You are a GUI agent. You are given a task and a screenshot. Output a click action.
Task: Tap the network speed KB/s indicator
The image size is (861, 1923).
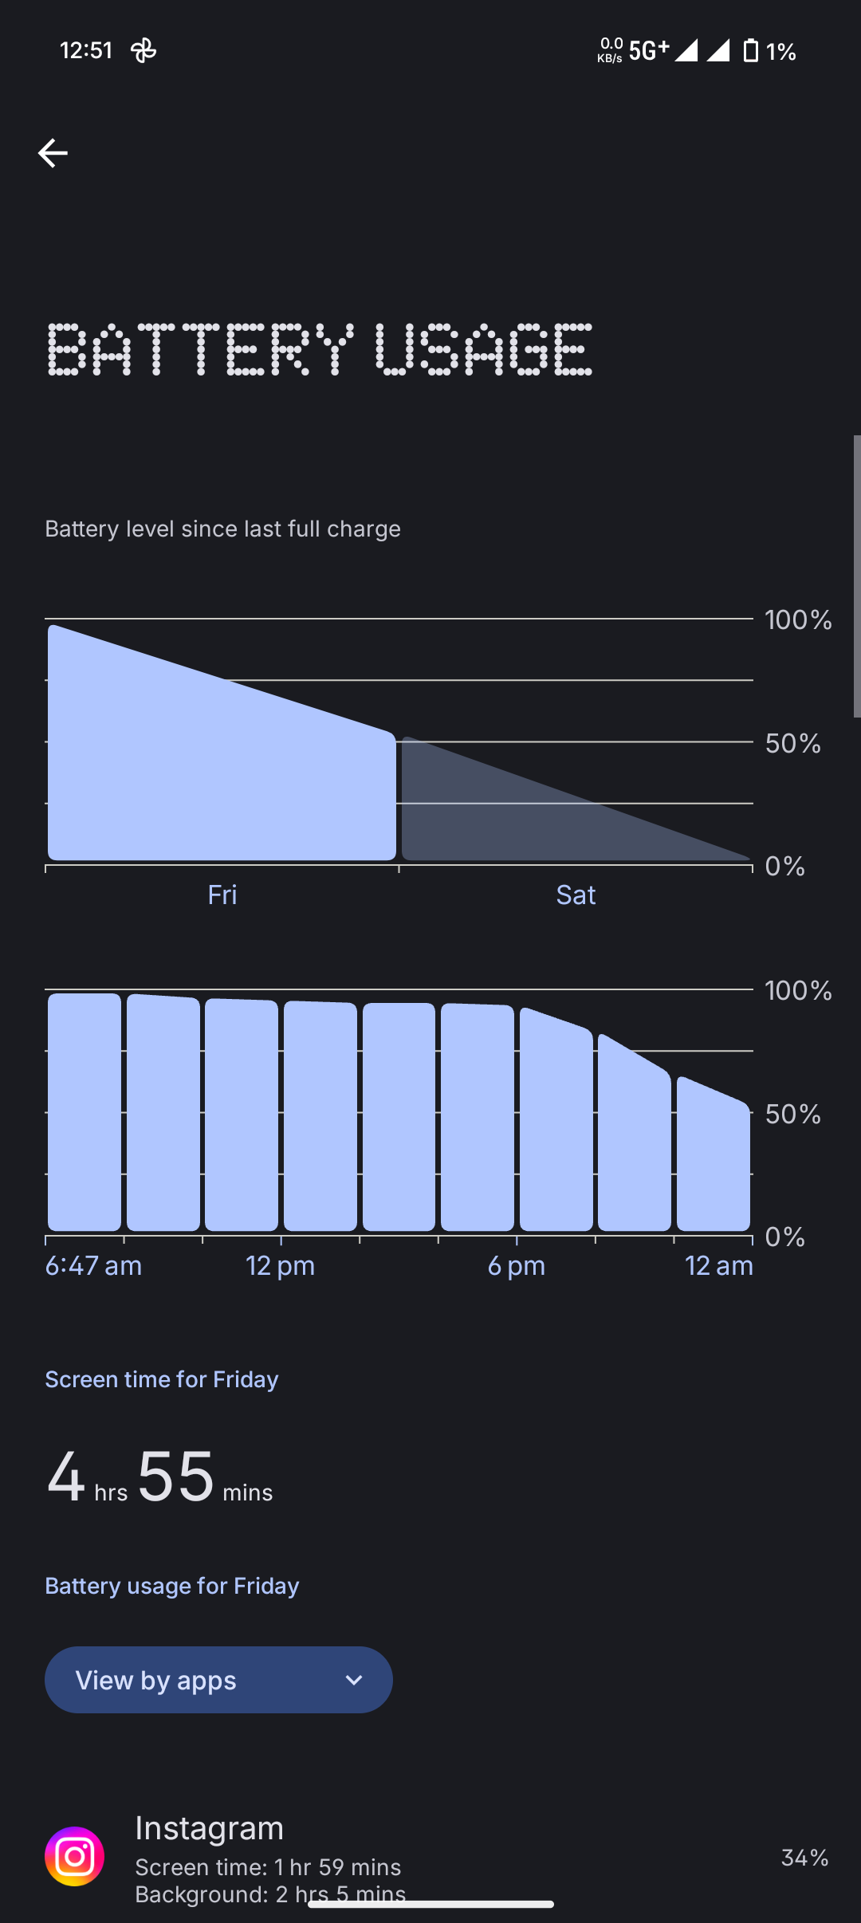610,50
